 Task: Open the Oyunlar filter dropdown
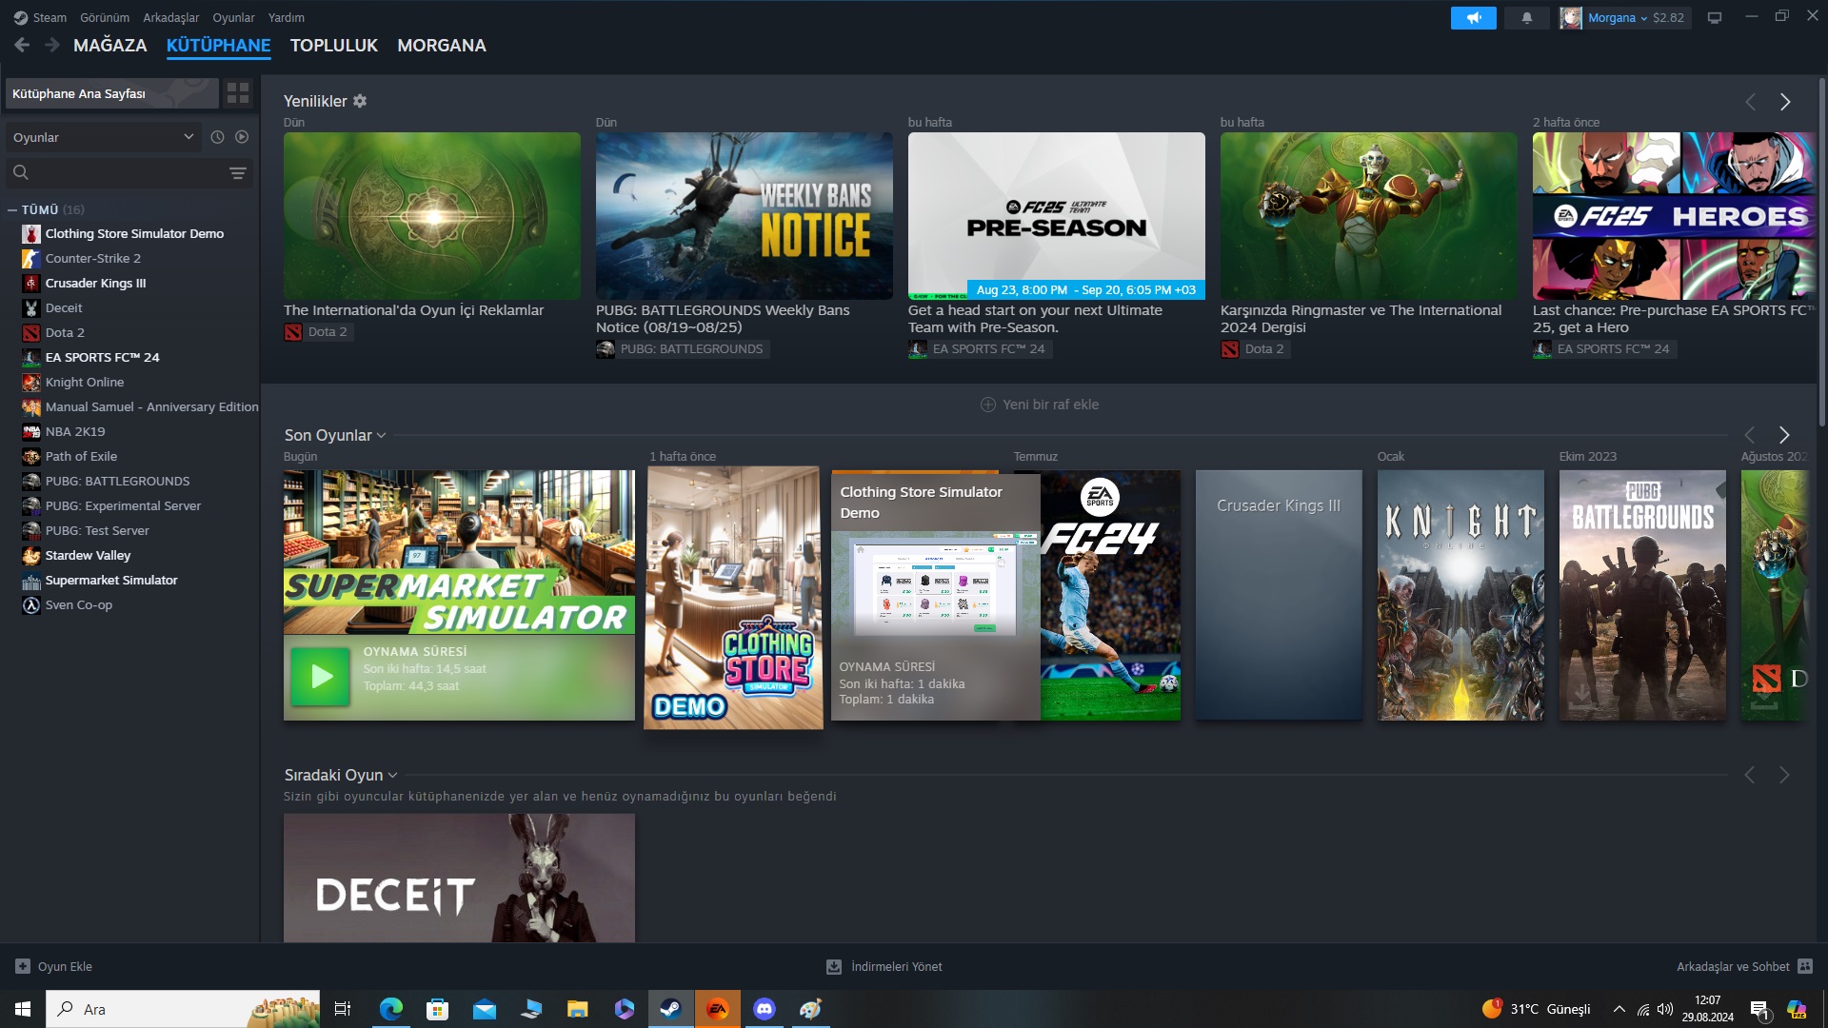(103, 137)
